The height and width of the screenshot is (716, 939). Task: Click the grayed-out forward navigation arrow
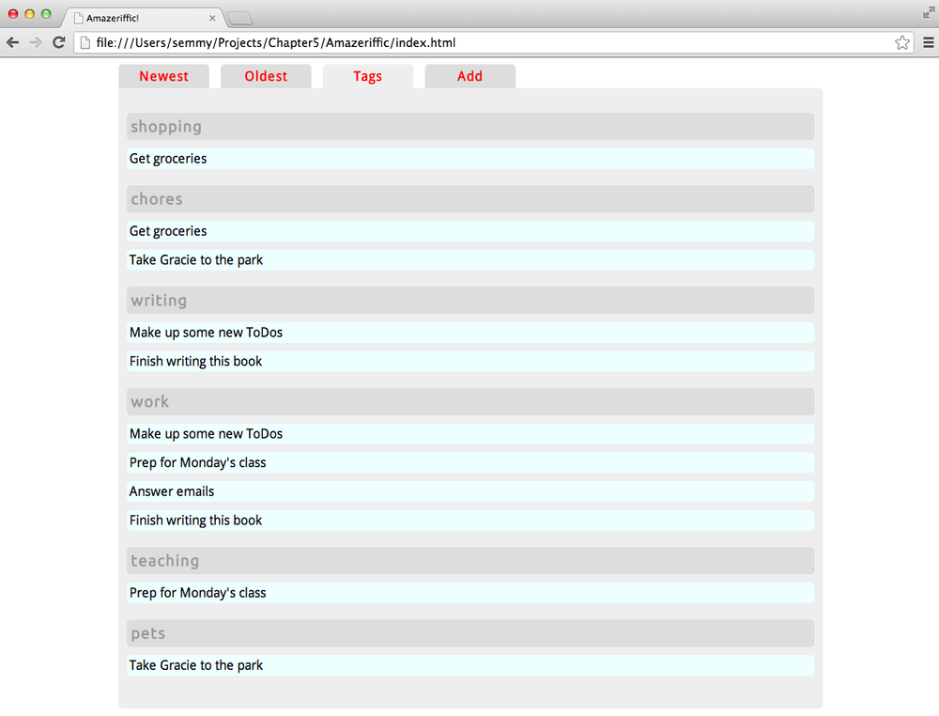(36, 42)
